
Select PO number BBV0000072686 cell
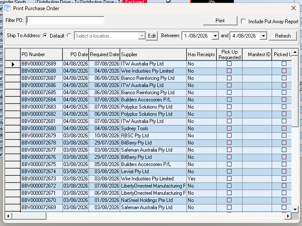pos(41,85)
